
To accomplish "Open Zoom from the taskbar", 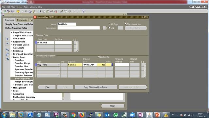I will pos(132,115).
